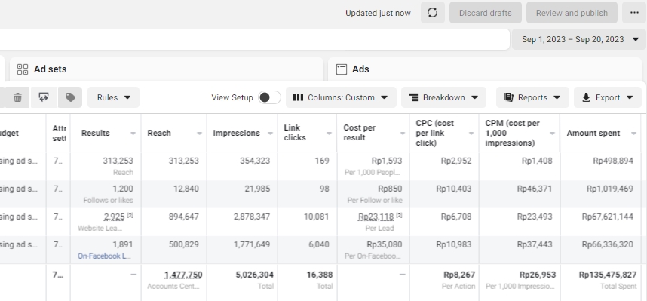Open the CPM column header arrow

coord(552,134)
